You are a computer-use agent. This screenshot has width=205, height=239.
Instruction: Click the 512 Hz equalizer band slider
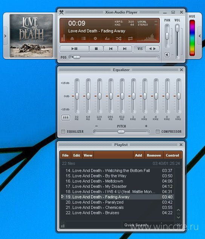point(122,96)
